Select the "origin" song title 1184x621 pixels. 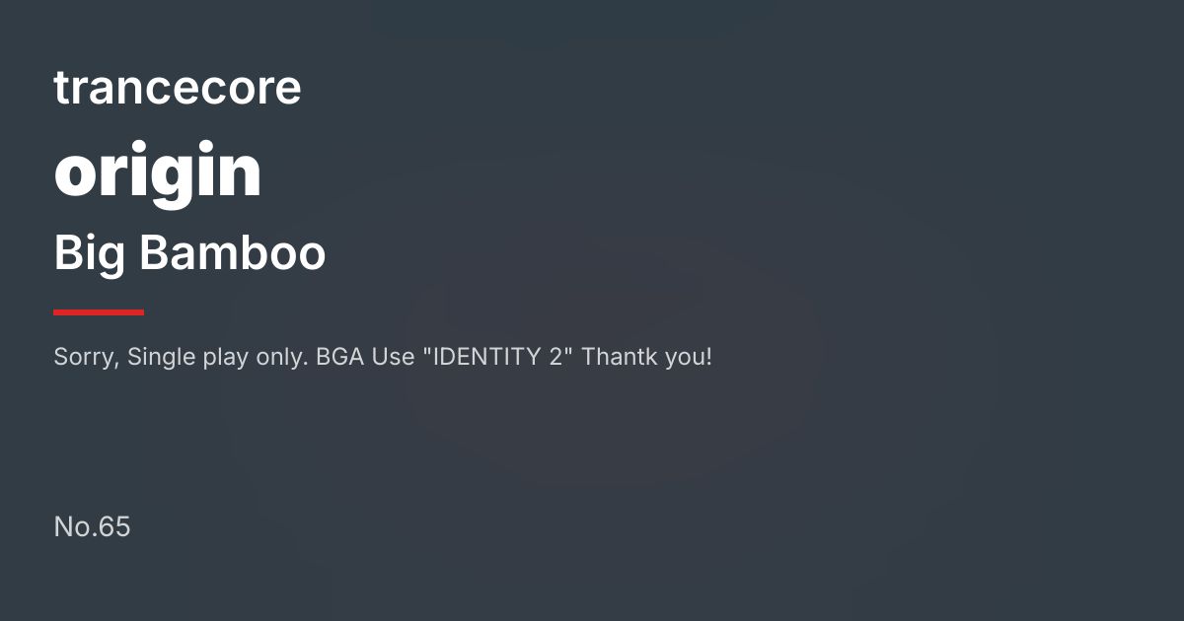[158, 172]
